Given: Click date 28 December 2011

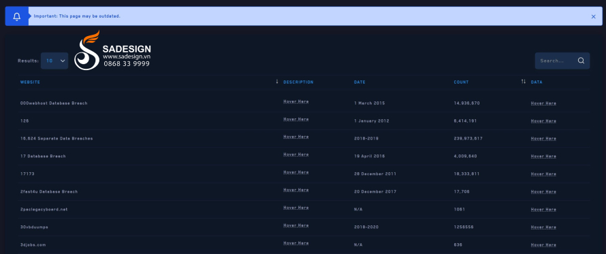Looking at the screenshot, I should coord(375,174).
